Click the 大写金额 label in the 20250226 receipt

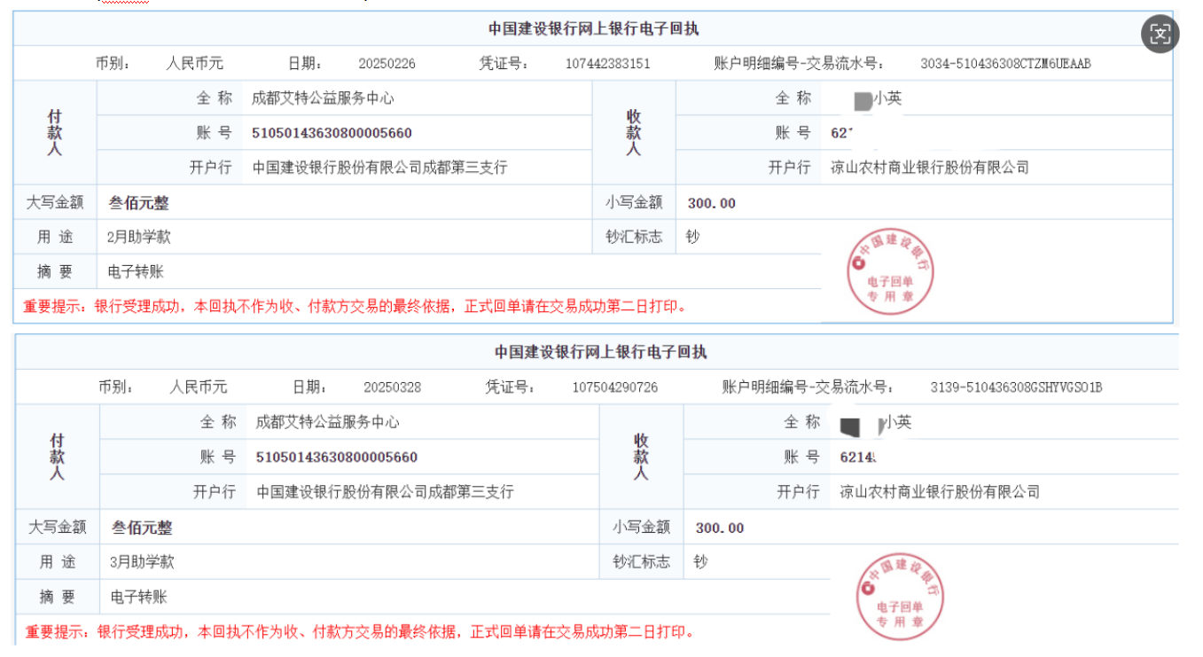click(55, 203)
